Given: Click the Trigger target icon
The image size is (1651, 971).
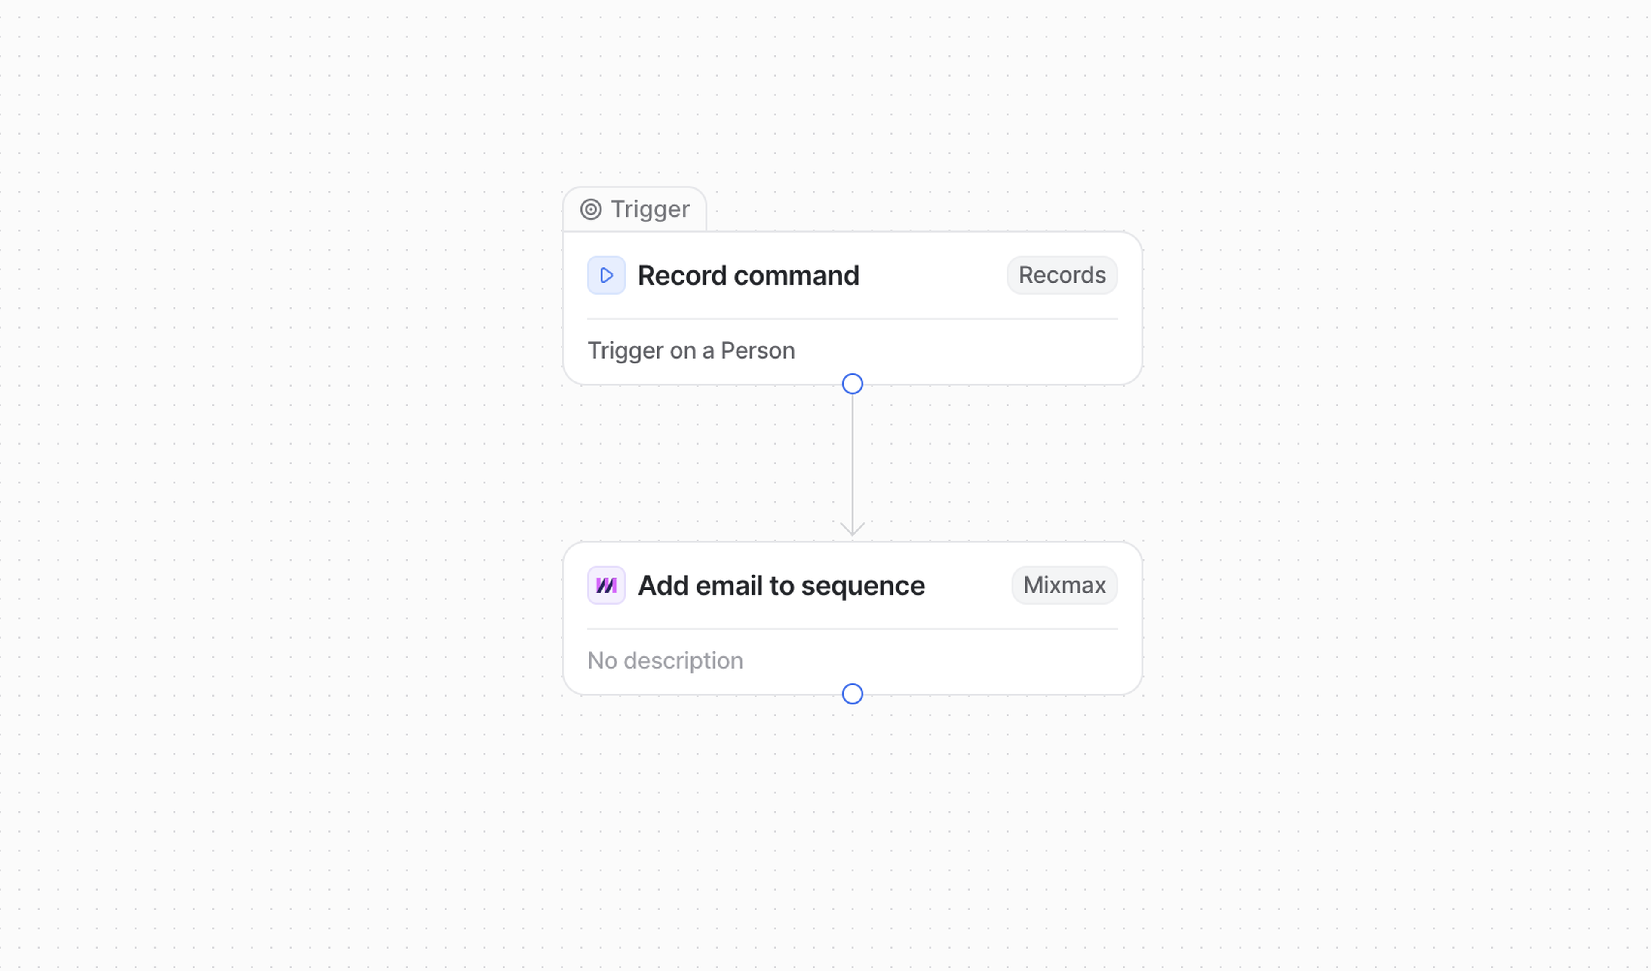Looking at the screenshot, I should pyautogui.click(x=590, y=210).
